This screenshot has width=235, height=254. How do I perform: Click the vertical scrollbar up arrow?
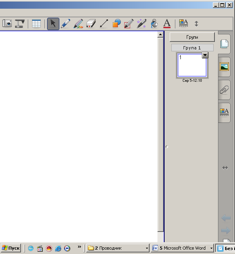(160, 34)
